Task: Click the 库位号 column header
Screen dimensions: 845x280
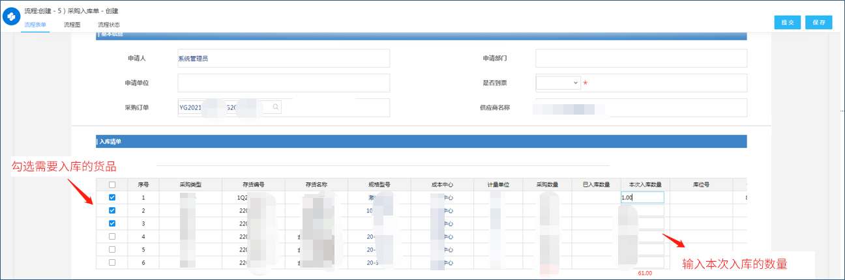Action: 701,184
